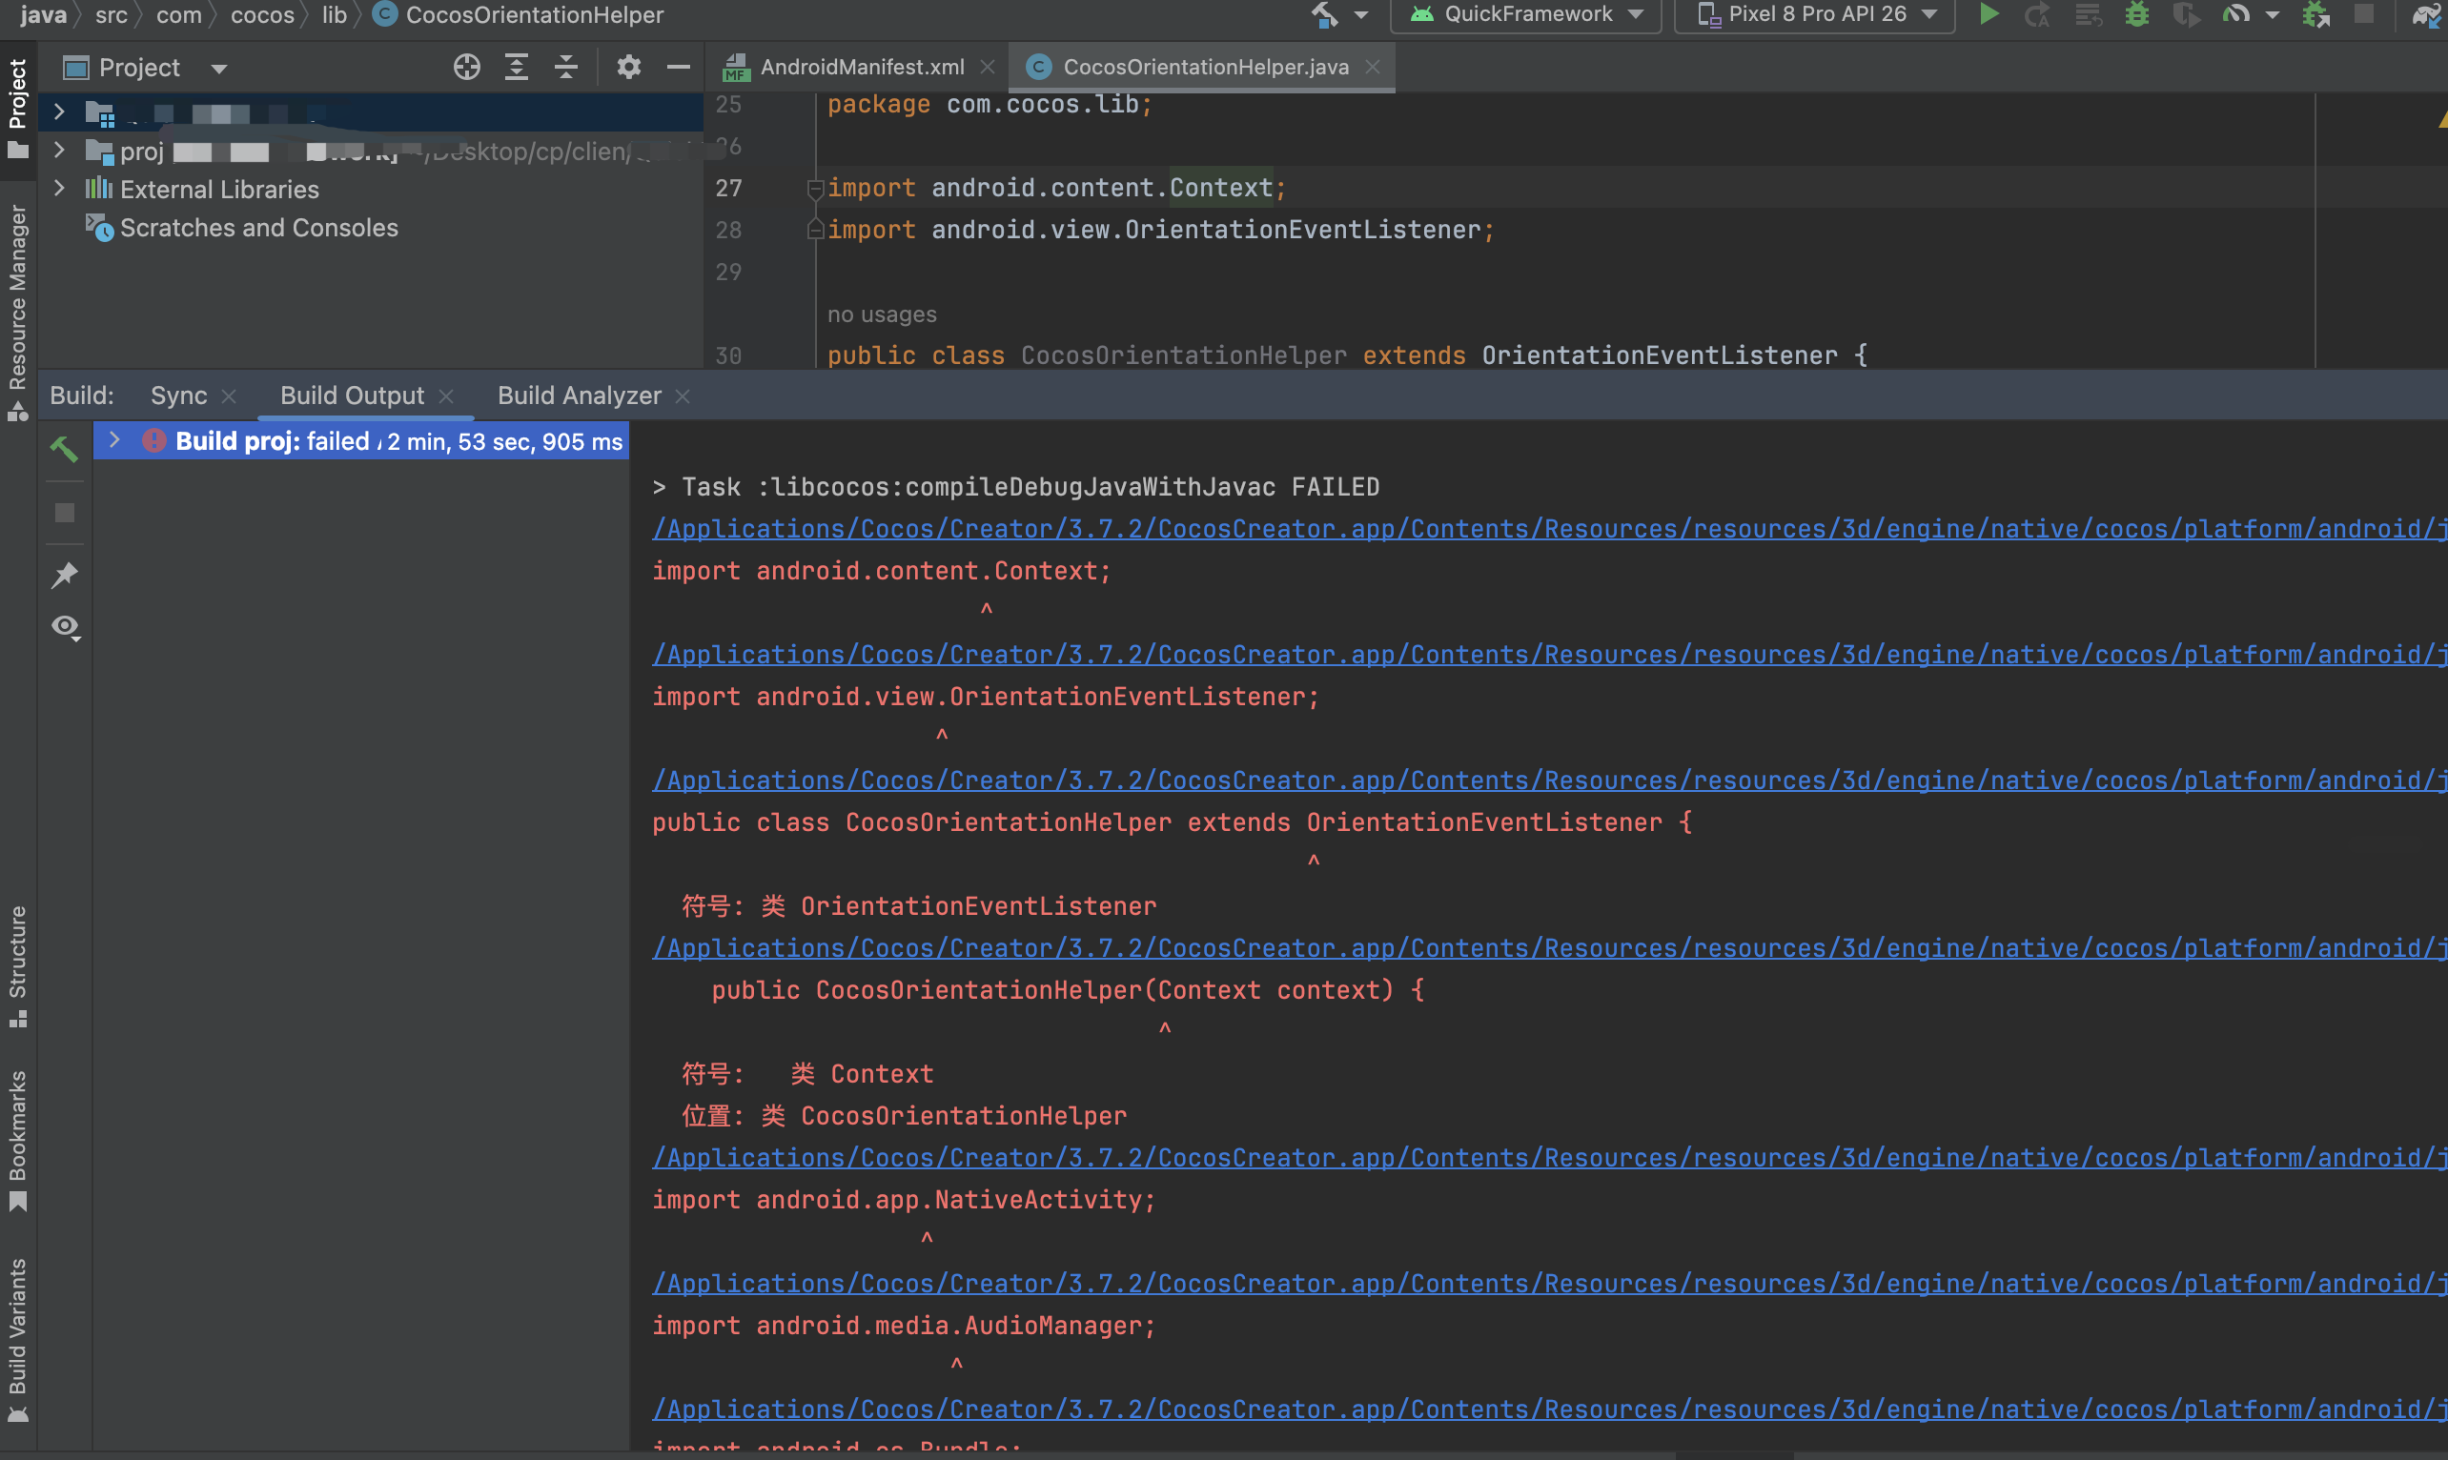This screenshot has width=2448, height=1460.
Task: Click green hammer rebuild icon in Build panel
Action: [x=64, y=449]
